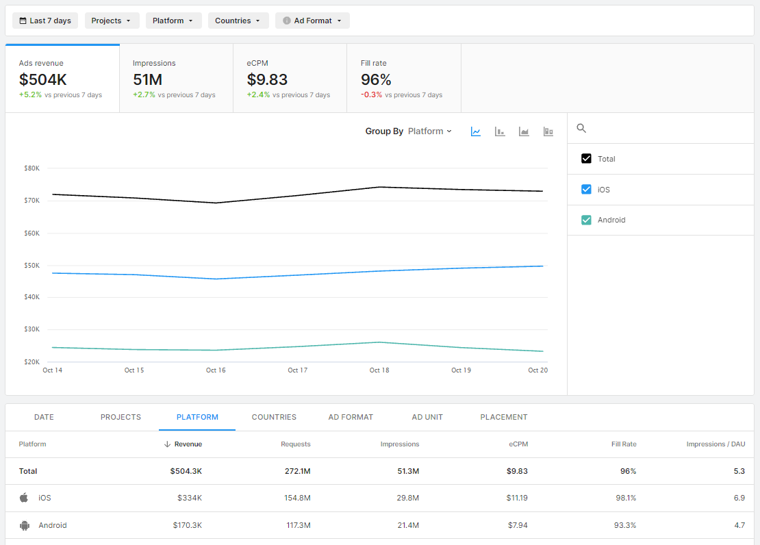Select the Fill rate metric card
This screenshot has height=545, width=760.
coord(403,79)
